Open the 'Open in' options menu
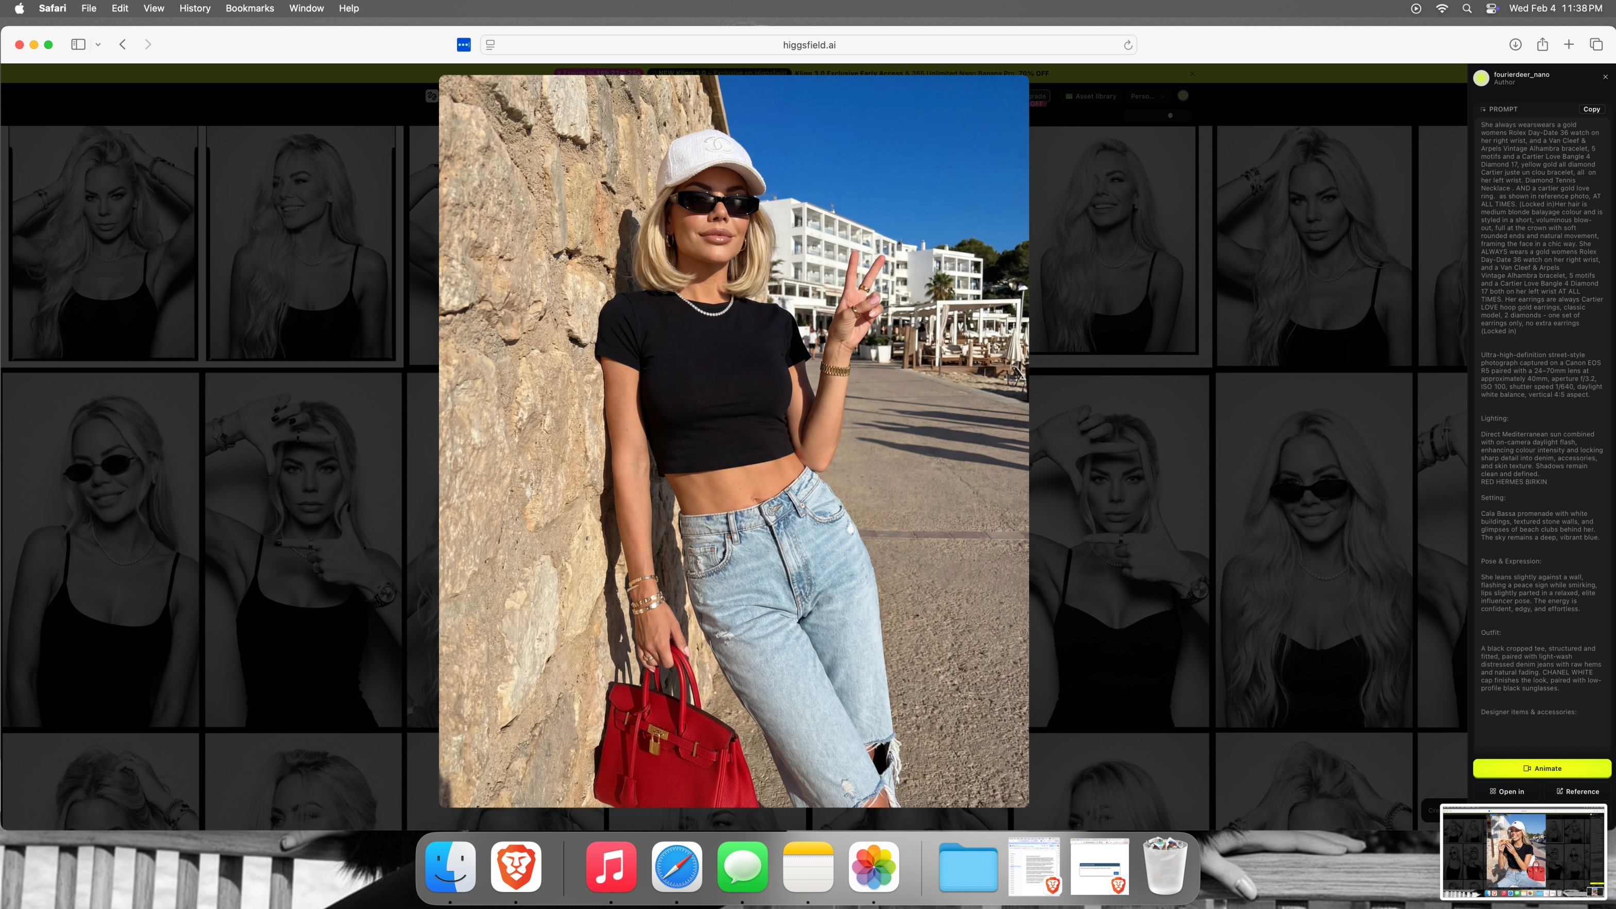Screen dimensions: 1616x909 click(1506, 791)
